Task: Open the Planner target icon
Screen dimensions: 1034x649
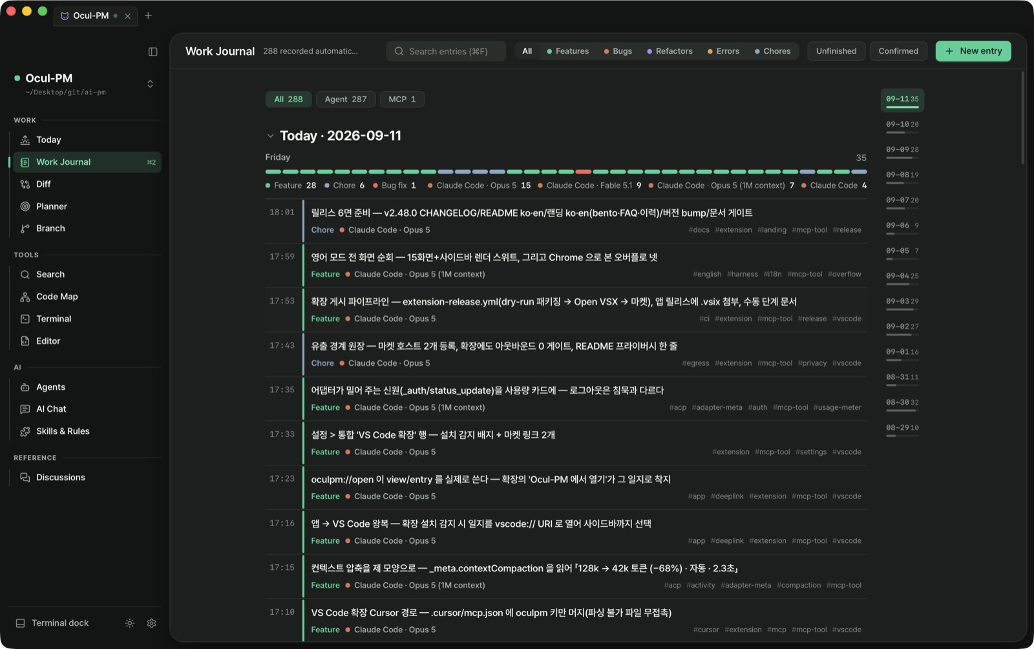Action: coord(25,206)
